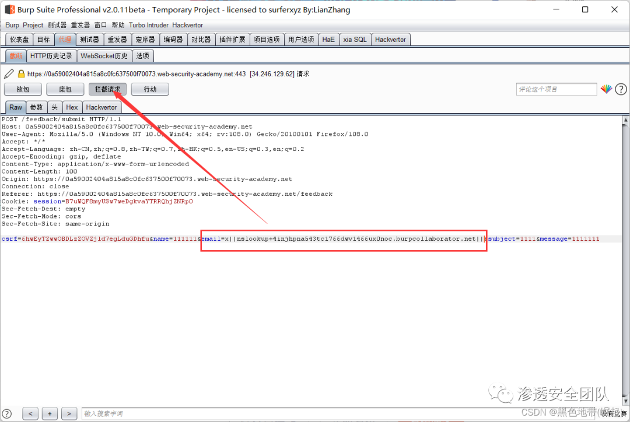Switch to the Hackvertor main tab

(390, 40)
